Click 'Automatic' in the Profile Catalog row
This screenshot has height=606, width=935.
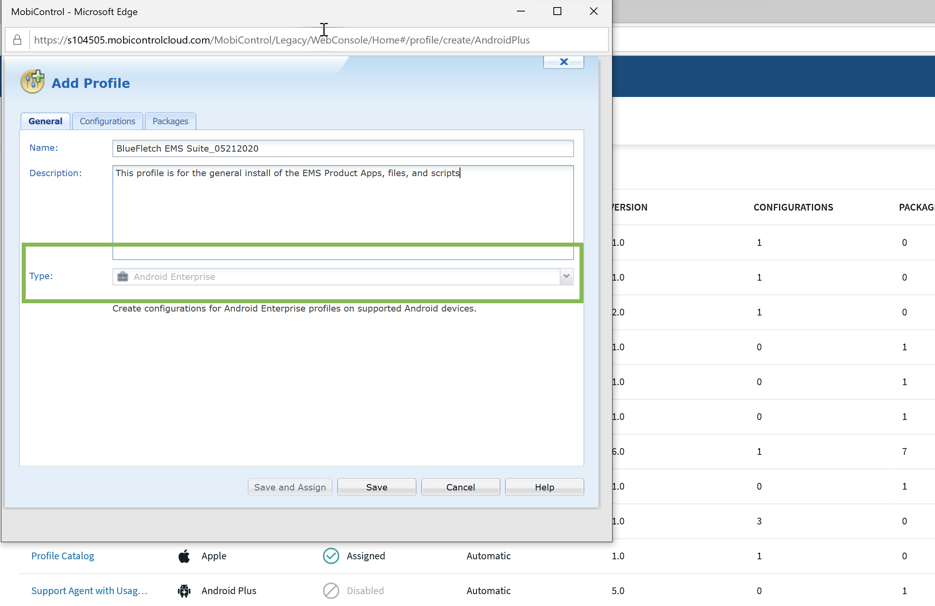point(488,556)
